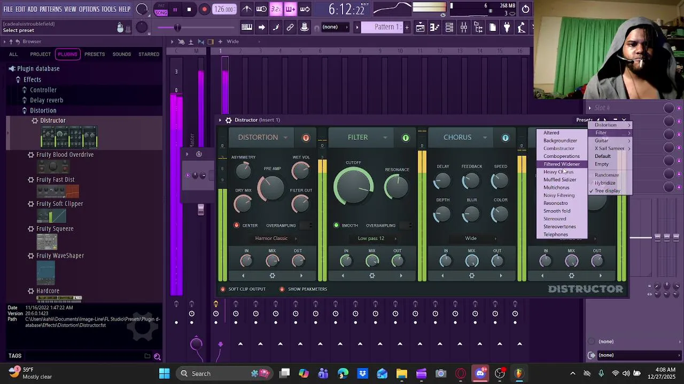Toggle the Distortion module power button

306,138
